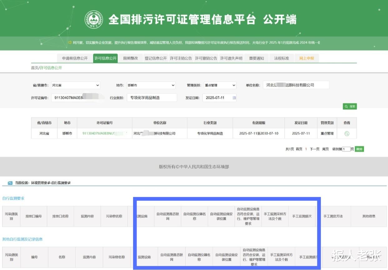This screenshot has width=388, height=270.
Task: Click the 重点管理 cell in result row
Action: pos(327,133)
